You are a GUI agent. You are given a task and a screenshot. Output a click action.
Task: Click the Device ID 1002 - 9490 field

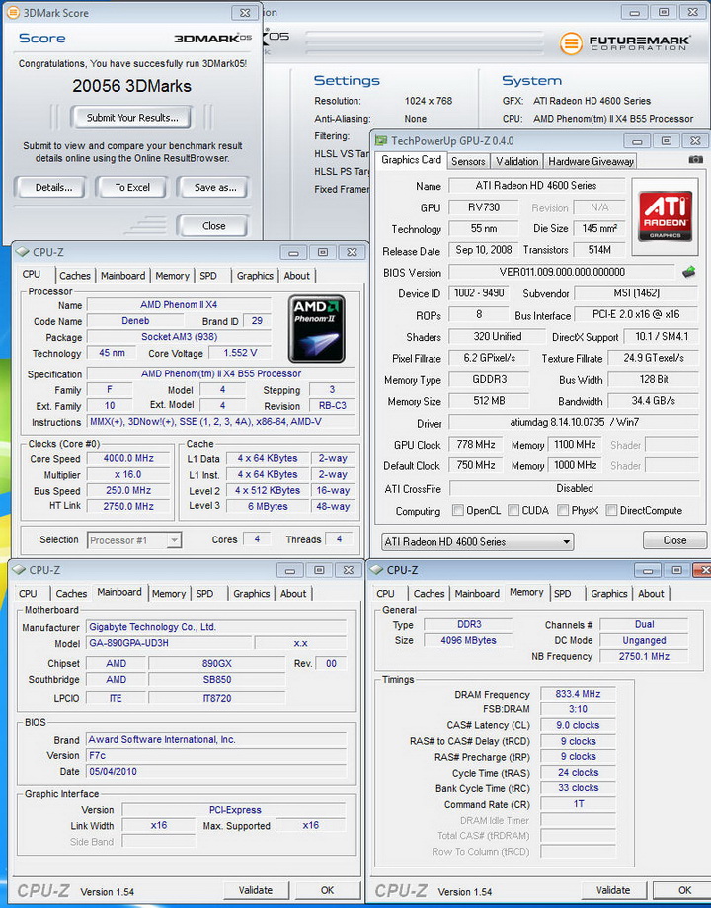479,293
